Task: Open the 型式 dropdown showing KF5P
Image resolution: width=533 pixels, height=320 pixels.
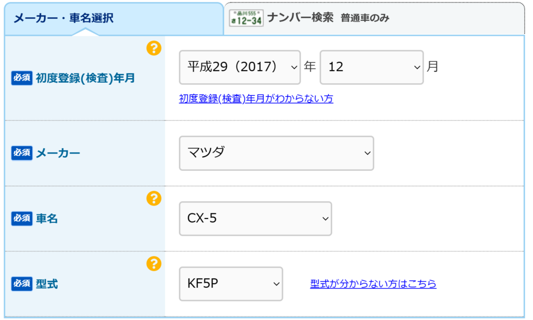Action: [231, 284]
